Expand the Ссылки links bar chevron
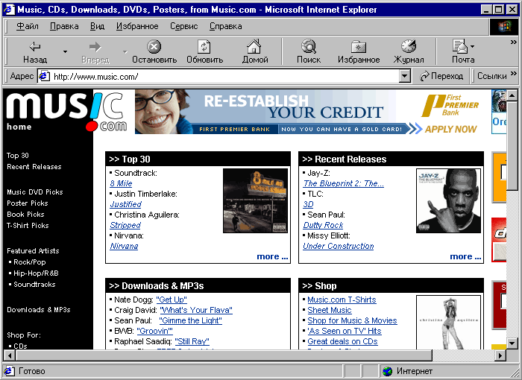The width and height of the screenshot is (522, 380). coord(514,74)
